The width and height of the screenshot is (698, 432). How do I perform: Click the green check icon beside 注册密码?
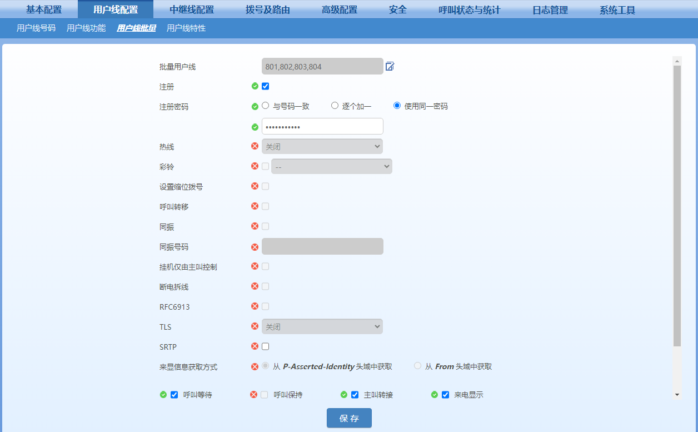pos(255,126)
